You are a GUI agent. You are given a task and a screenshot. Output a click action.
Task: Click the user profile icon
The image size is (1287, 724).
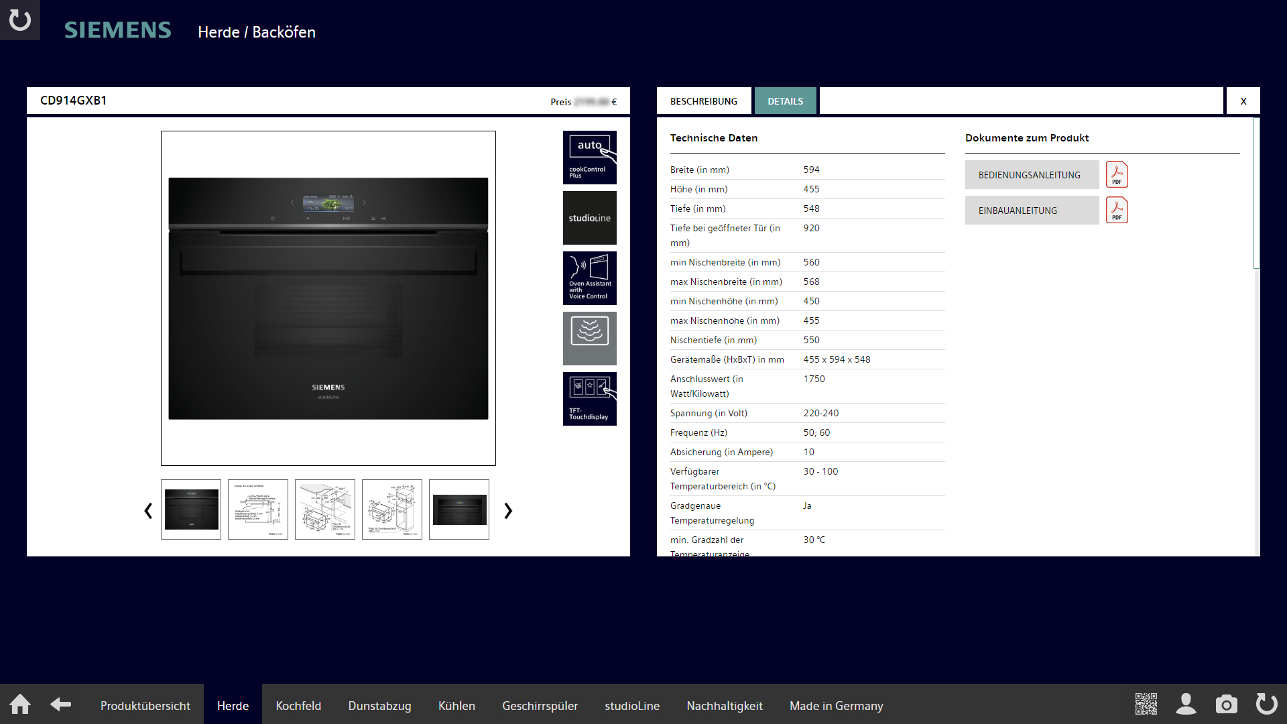[1186, 705]
